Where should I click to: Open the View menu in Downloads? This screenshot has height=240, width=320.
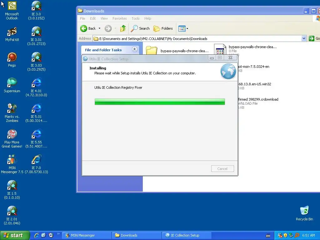[x=104, y=18]
